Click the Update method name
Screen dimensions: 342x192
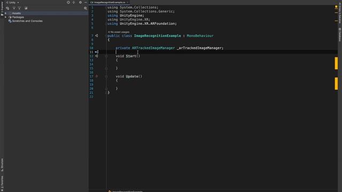(x=132, y=76)
